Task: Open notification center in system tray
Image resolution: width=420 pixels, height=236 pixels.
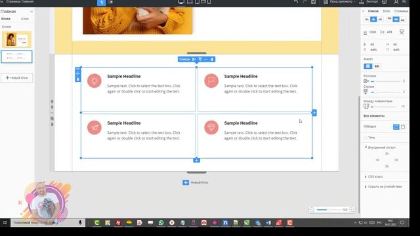Action: 402,223
